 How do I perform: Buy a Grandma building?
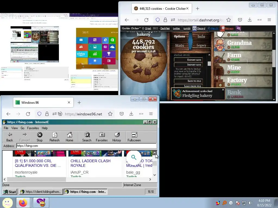[x=243, y=44]
